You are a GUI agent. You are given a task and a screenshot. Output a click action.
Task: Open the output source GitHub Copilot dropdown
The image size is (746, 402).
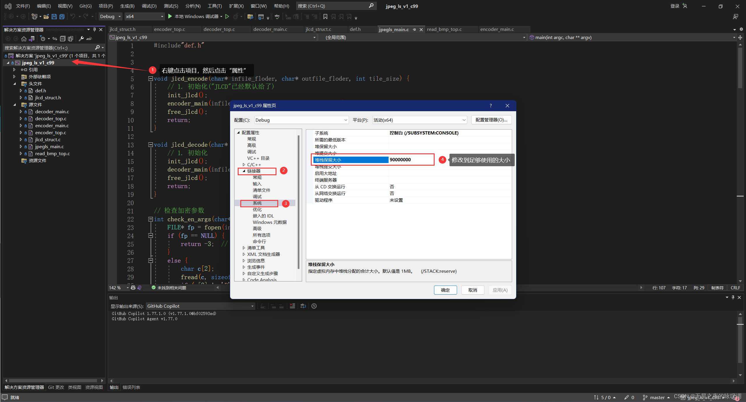(x=200, y=306)
